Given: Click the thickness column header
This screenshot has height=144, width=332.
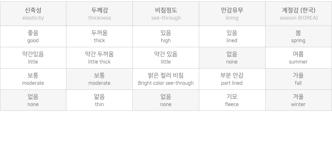Looking at the screenshot, I should point(100,14).
